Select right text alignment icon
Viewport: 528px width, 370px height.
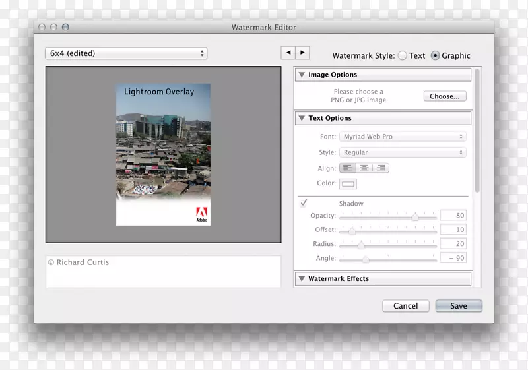click(381, 168)
